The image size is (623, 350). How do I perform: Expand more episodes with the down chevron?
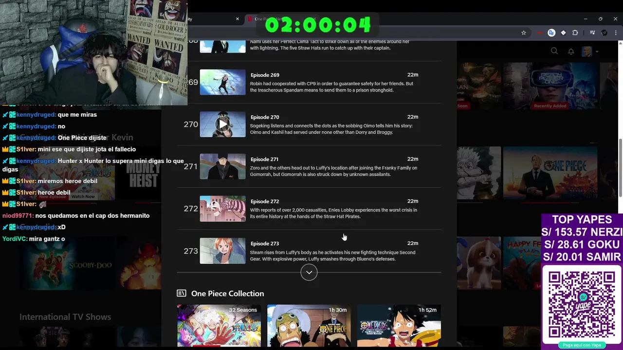tap(309, 272)
